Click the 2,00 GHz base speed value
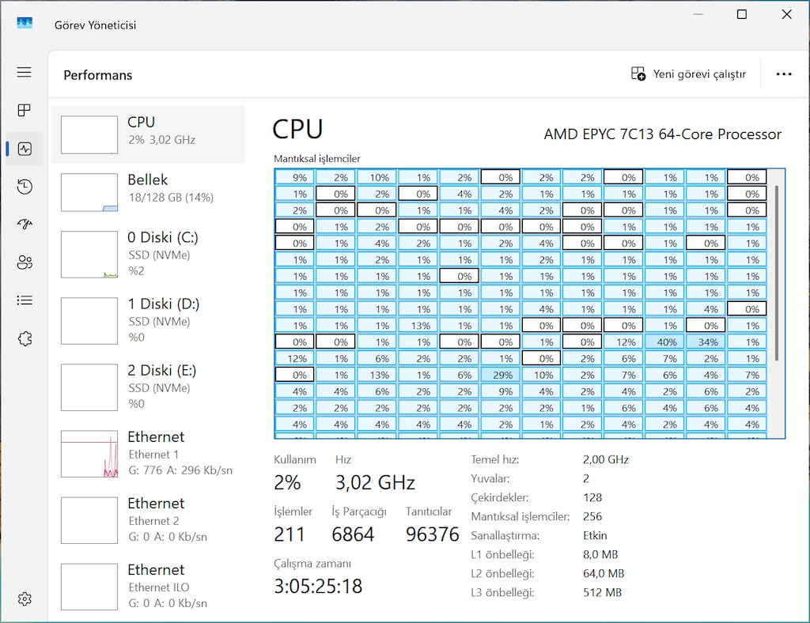 point(605,459)
